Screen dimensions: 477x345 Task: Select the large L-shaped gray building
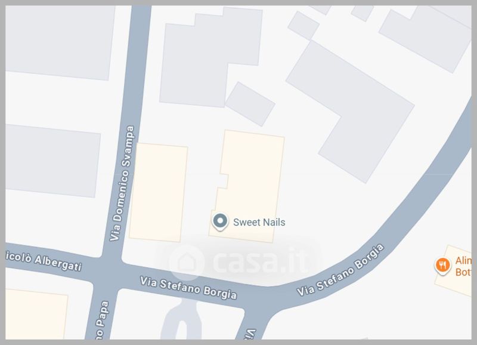350,111
